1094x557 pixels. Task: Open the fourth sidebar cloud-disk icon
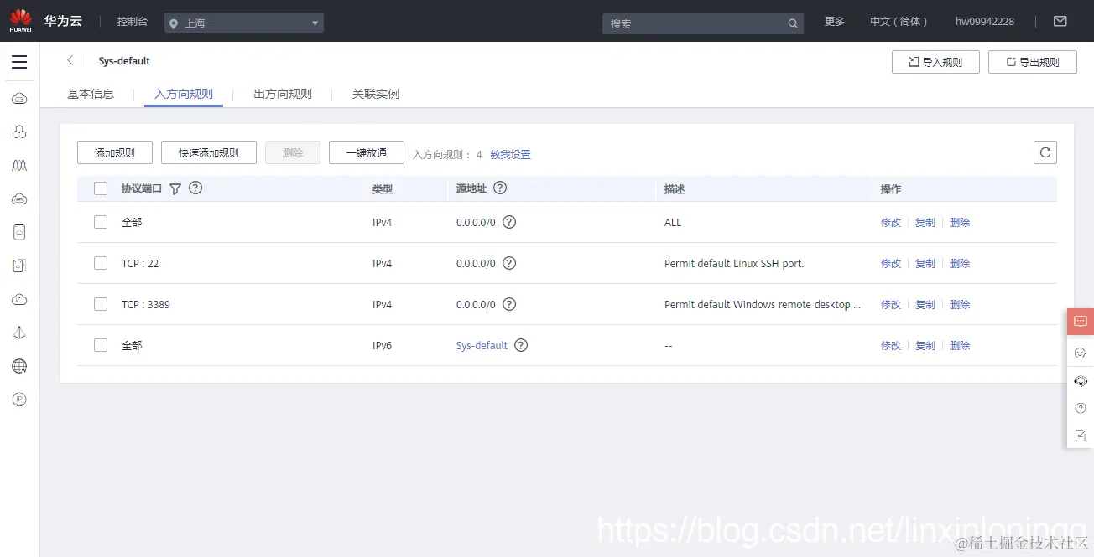pyautogui.click(x=19, y=199)
